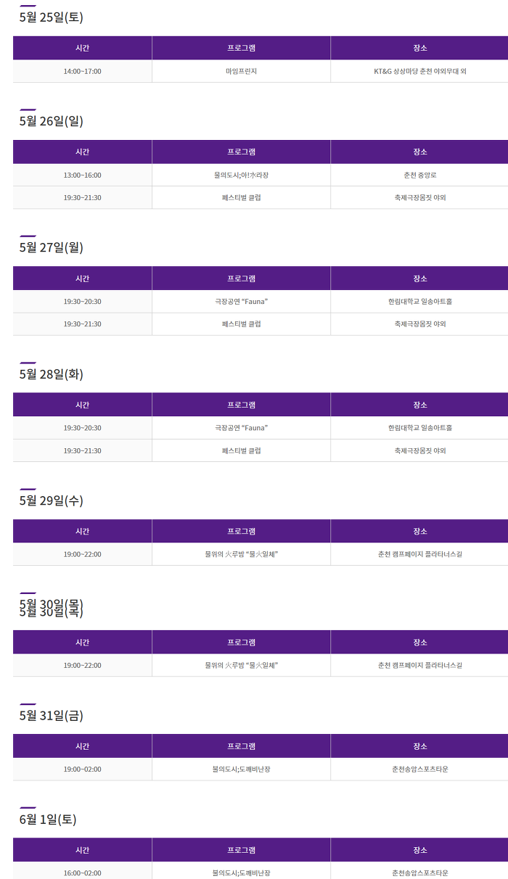Click the 시간 header of the 5월 25일 table
The width and height of the screenshot is (508, 879).
tap(82, 48)
